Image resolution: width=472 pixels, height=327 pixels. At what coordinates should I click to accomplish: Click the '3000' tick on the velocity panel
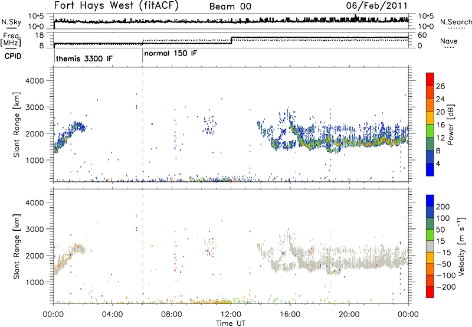coord(34,229)
